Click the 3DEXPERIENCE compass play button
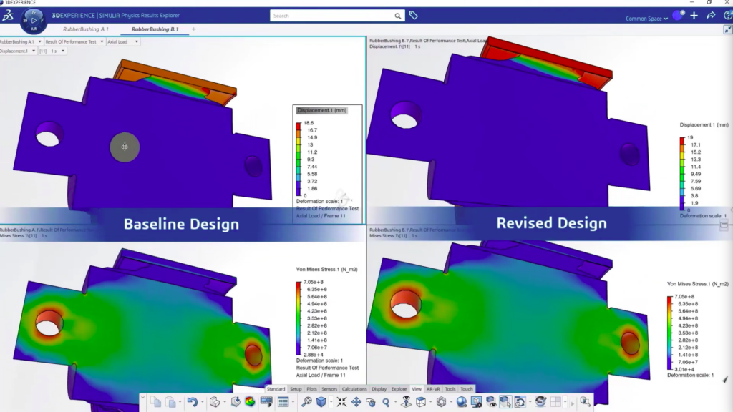Screen dimensions: 733x412 (x=34, y=21)
